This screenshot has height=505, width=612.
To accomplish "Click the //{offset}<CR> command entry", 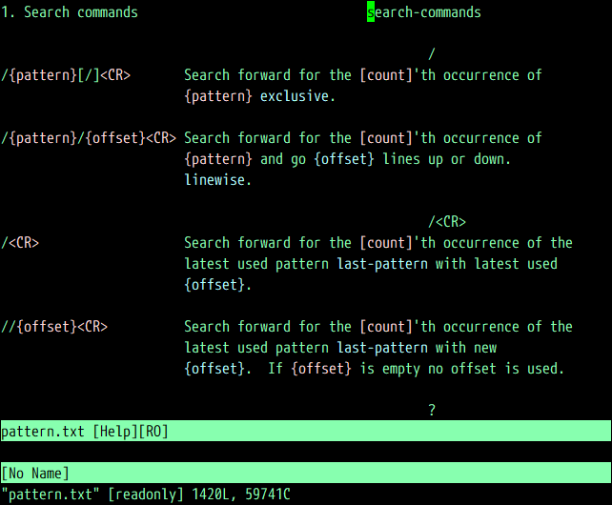I will coord(54,327).
